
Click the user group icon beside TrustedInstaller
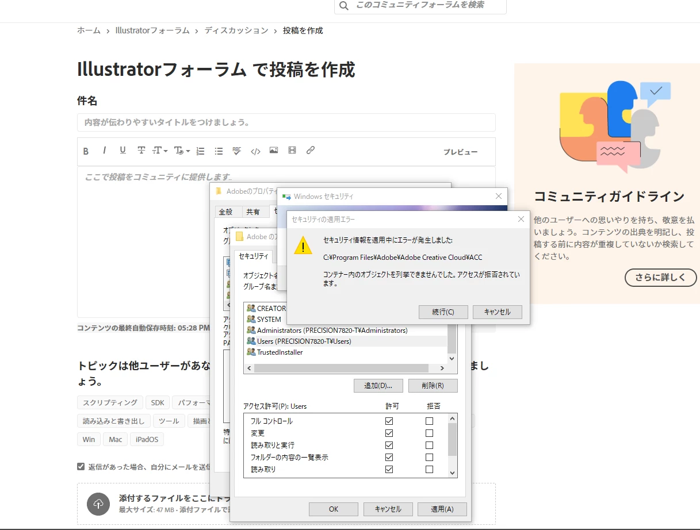click(x=251, y=352)
